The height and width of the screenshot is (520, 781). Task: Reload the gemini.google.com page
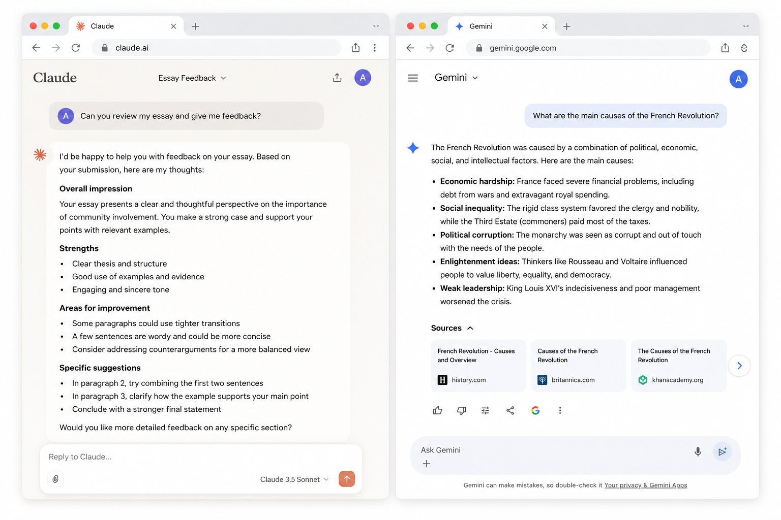point(450,48)
